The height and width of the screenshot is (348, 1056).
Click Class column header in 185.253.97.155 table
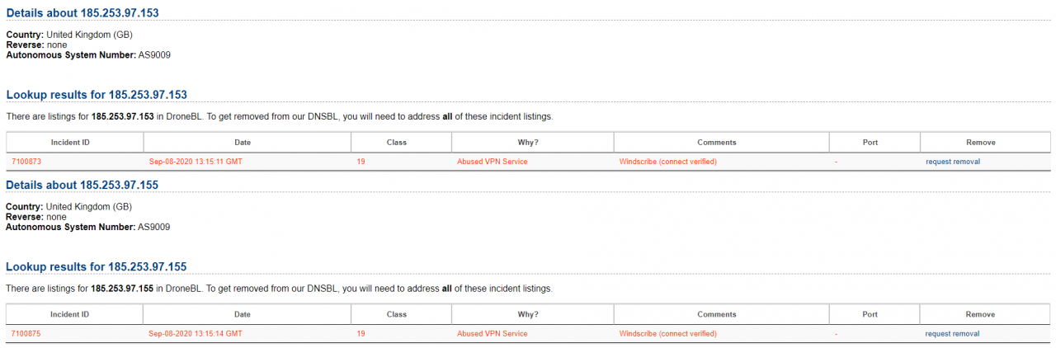pos(397,314)
